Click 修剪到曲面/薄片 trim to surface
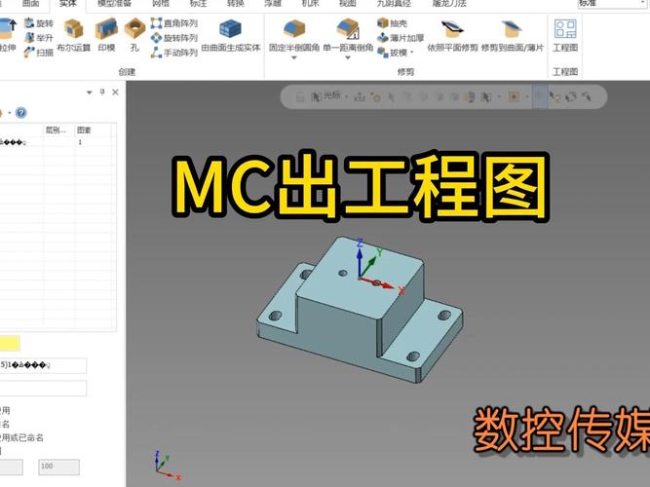 point(512,36)
